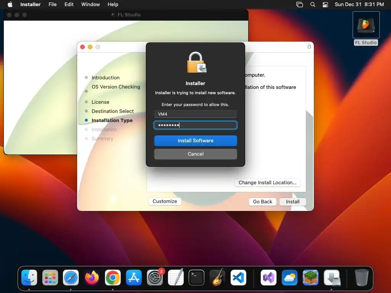Image resolution: width=391 pixels, height=293 pixels.
Task: Open Launchpad from the Dock
Action: [50, 278]
